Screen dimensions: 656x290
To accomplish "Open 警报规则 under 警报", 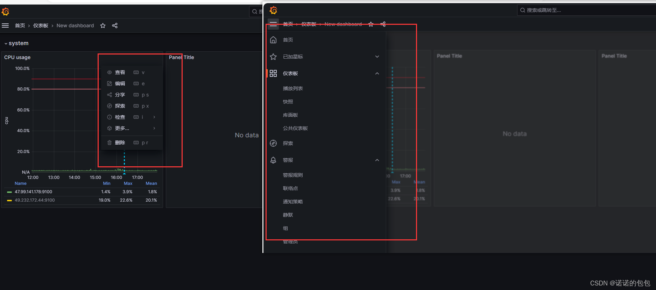I will click(x=293, y=175).
